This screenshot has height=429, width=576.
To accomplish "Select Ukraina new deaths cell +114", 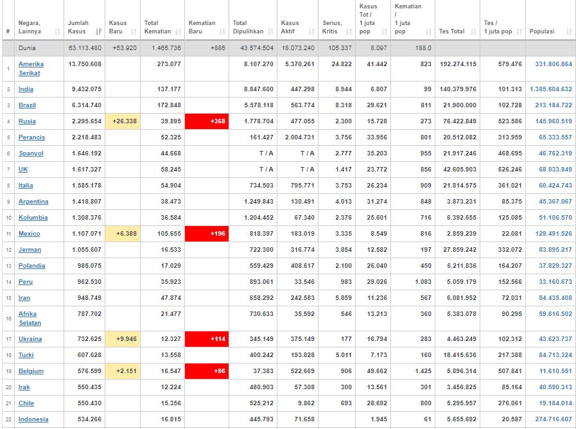I will [x=207, y=339].
